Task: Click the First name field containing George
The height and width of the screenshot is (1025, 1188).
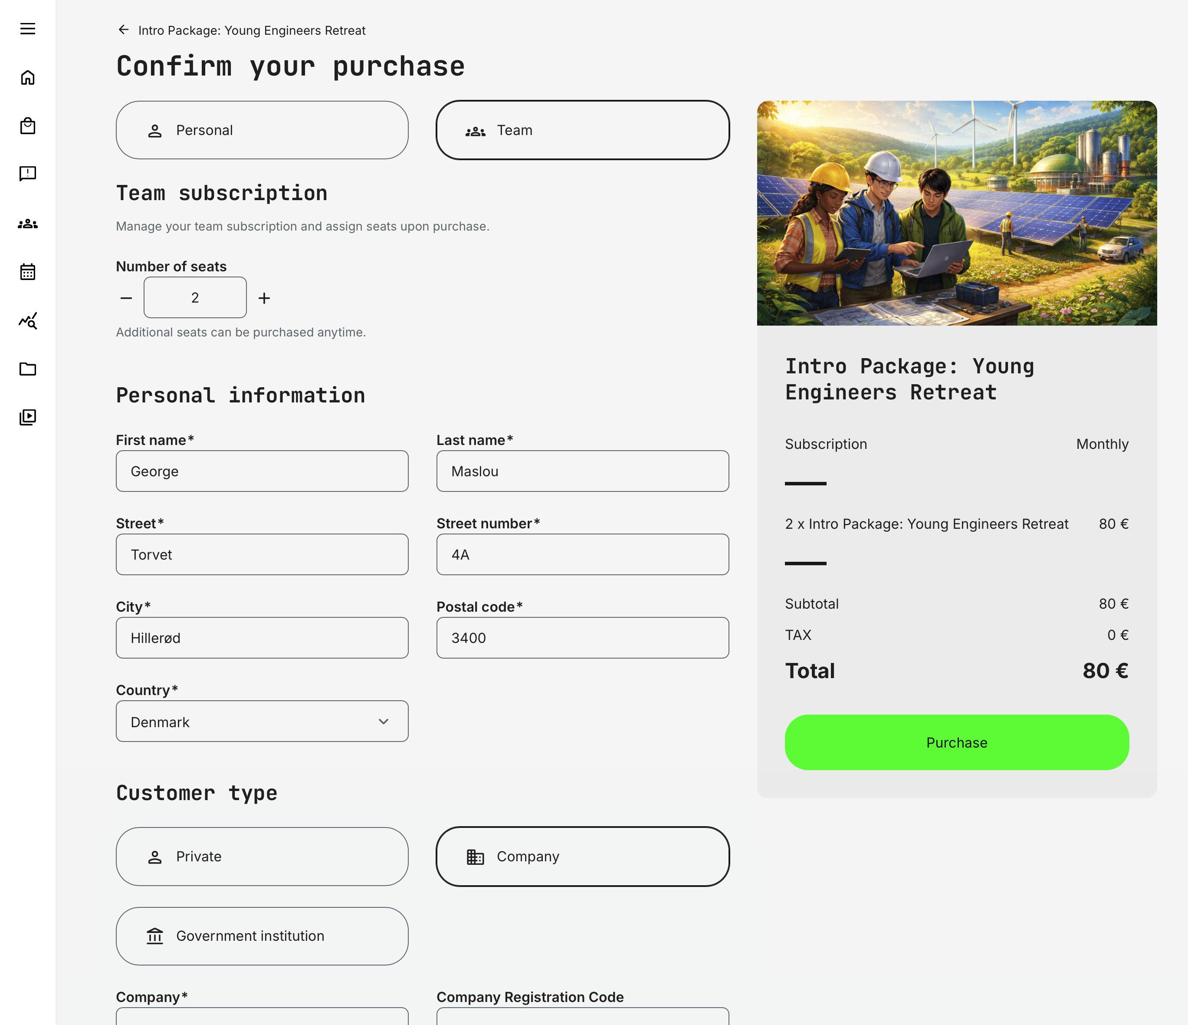Action: tap(262, 471)
